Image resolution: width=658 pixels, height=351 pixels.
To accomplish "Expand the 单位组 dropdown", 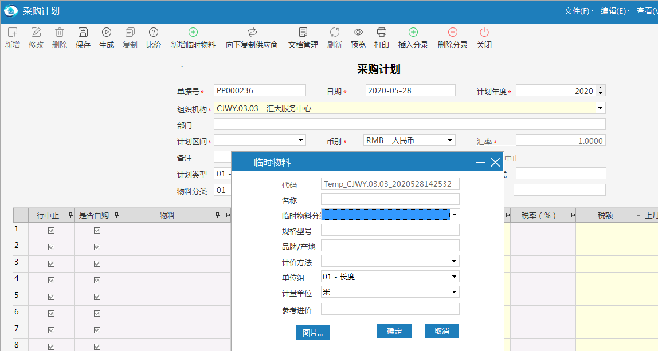I will pos(454,277).
